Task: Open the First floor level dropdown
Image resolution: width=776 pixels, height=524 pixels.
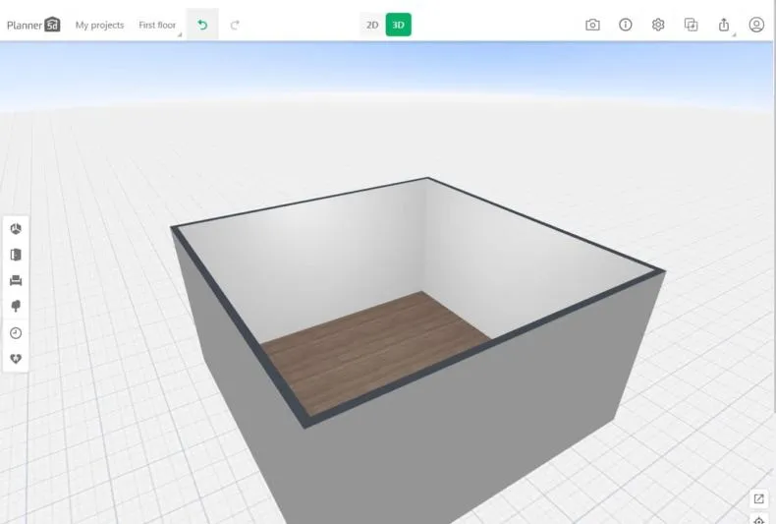Action: [x=157, y=25]
